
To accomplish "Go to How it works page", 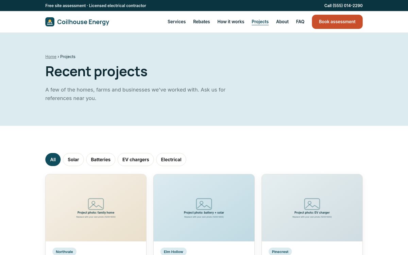I will pyautogui.click(x=231, y=22).
